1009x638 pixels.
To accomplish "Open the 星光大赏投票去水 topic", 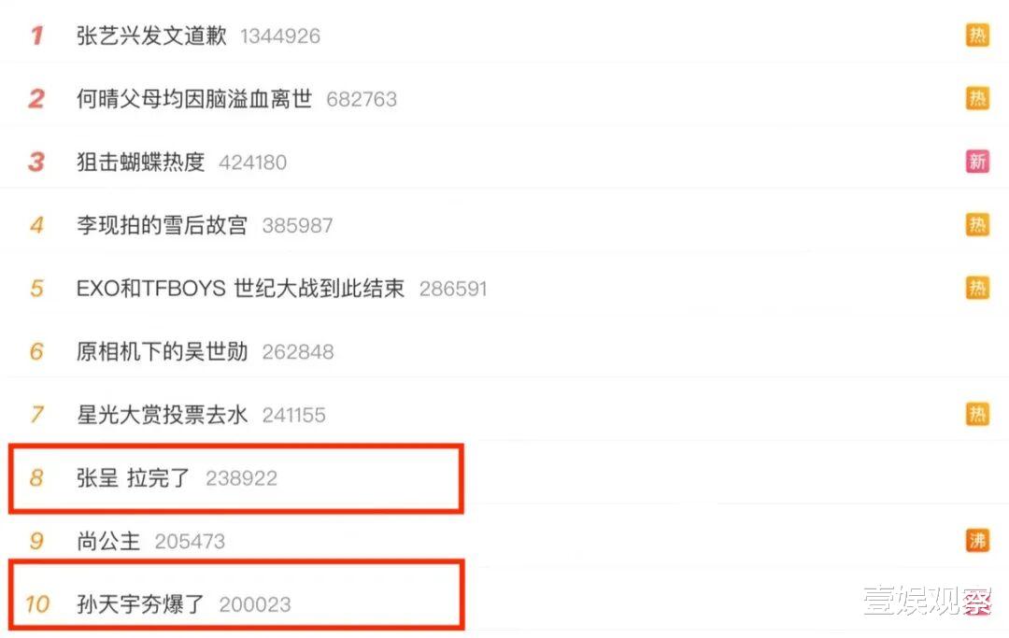I will (163, 414).
